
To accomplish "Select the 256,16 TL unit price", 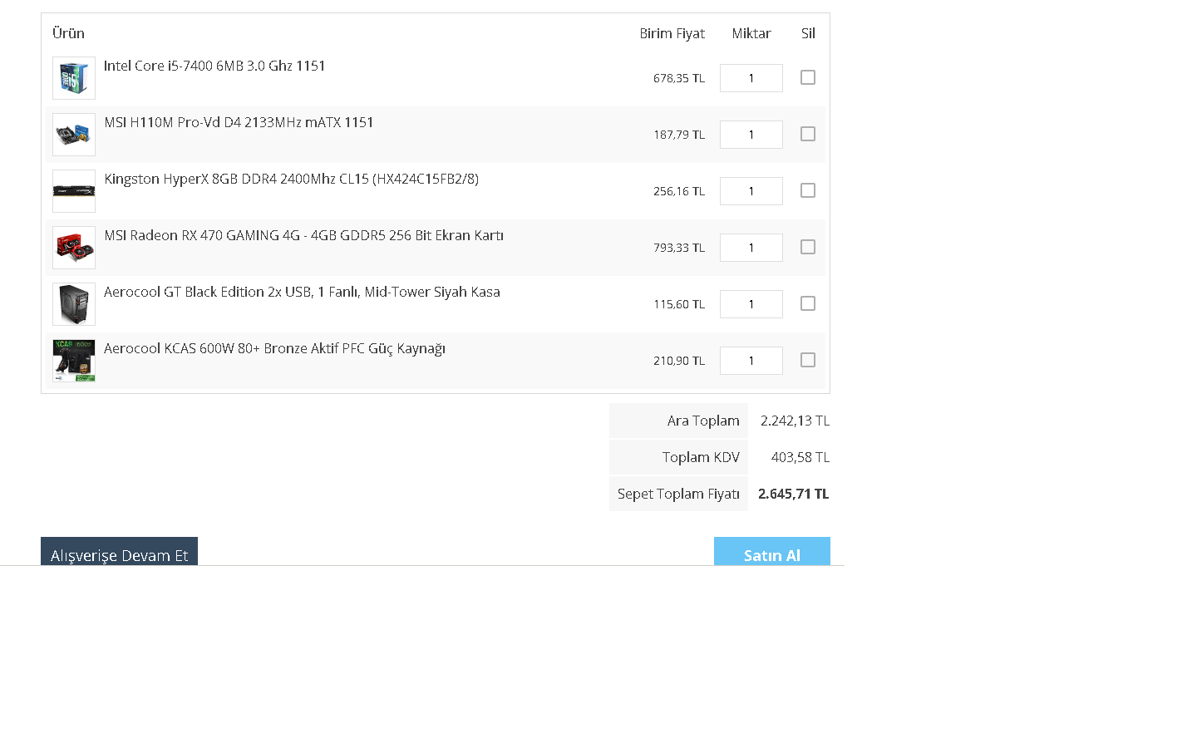I will pos(678,191).
